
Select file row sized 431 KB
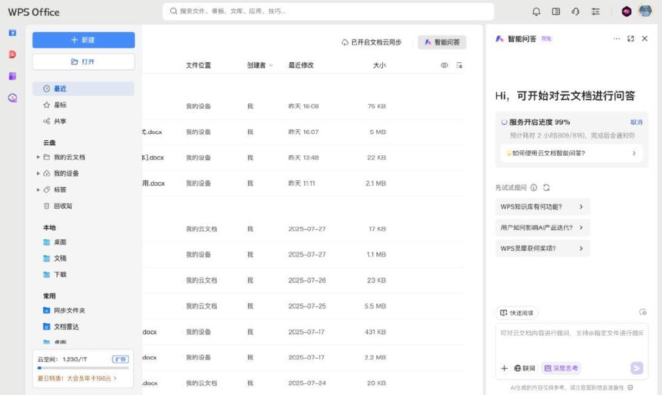pyautogui.click(x=304, y=332)
